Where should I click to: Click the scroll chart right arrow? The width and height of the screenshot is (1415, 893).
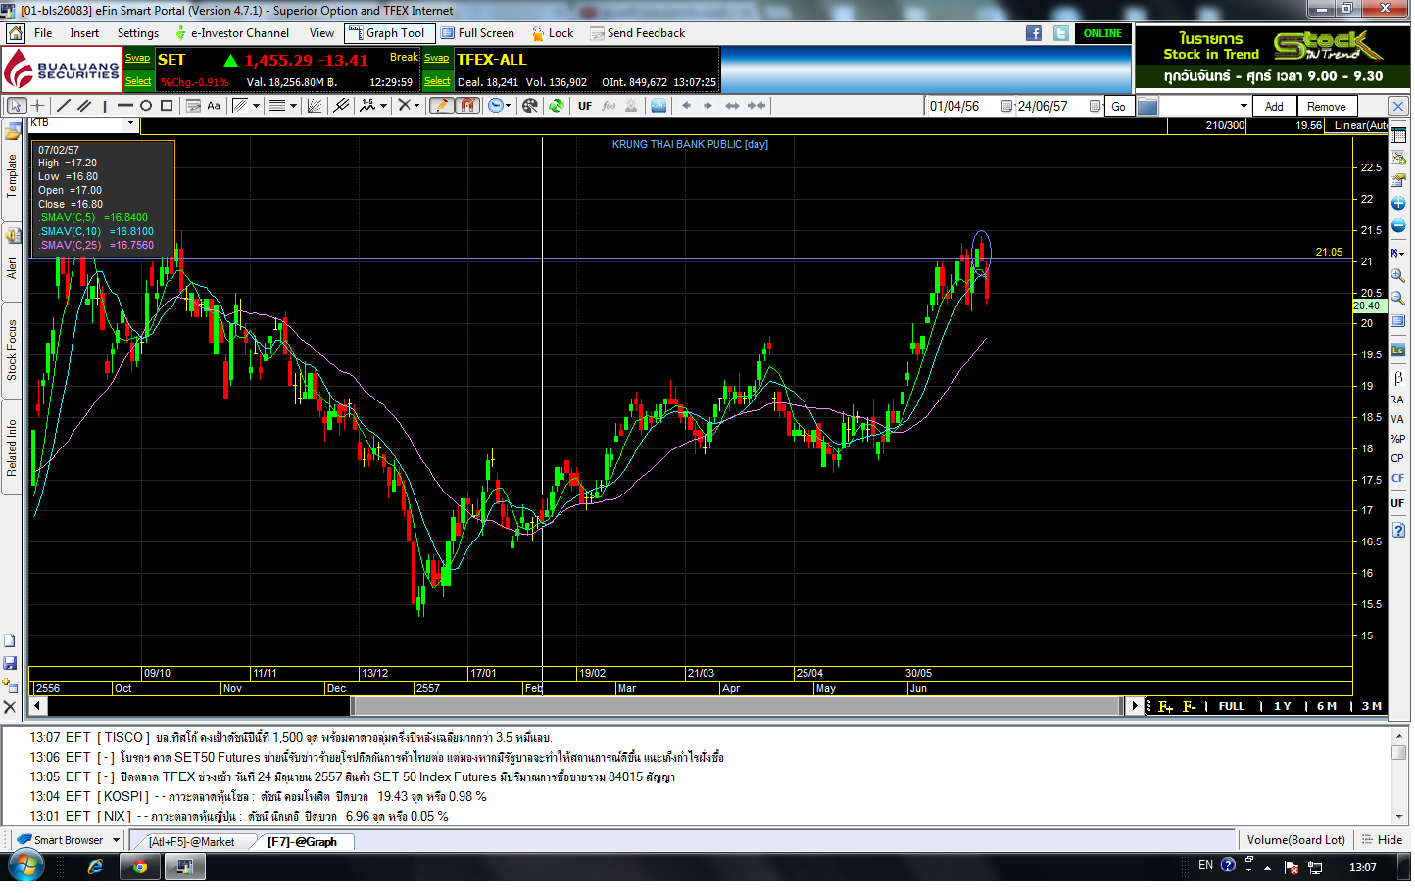pyautogui.click(x=707, y=106)
